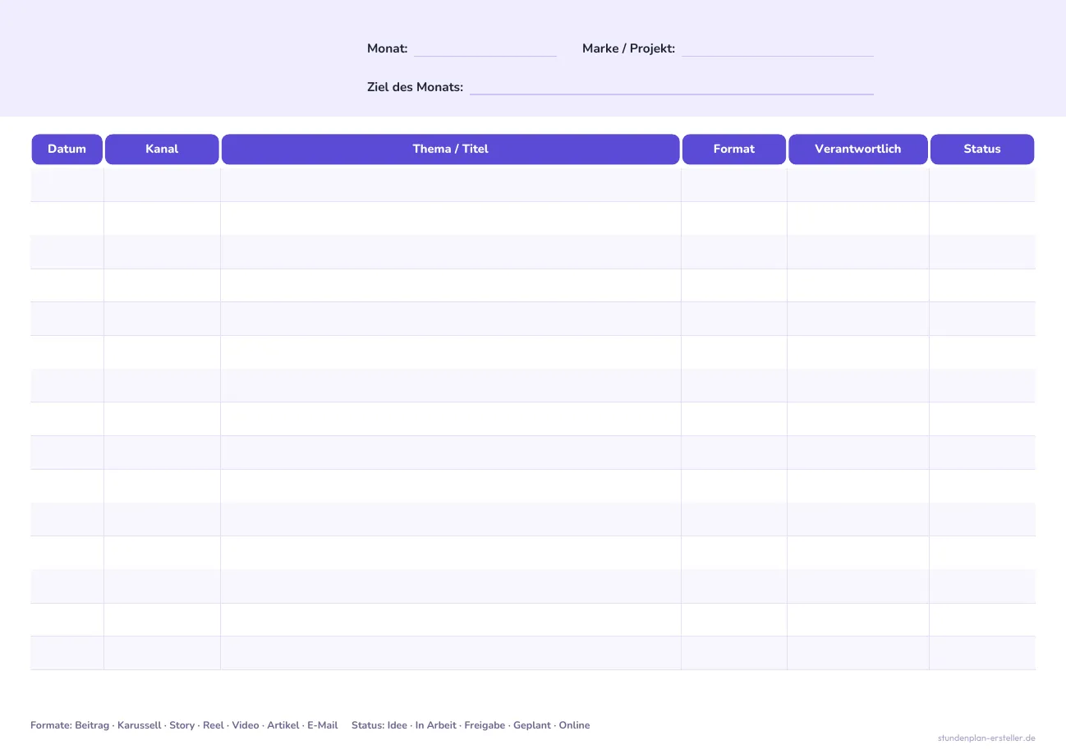1066x754 pixels.
Task: Select the Format column header
Action: pos(734,149)
